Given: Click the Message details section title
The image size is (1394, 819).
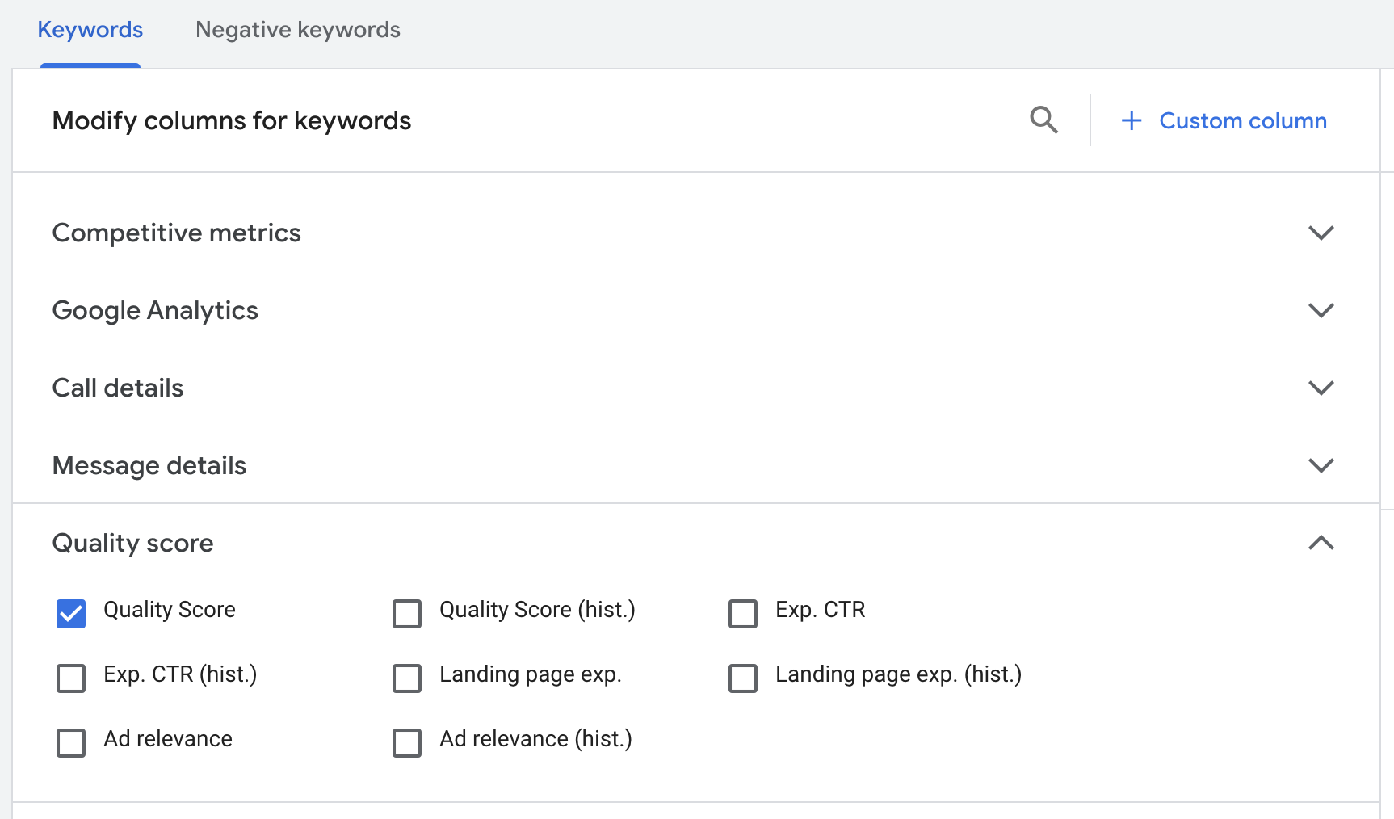Looking at the screenshot, I should tap(149, 466).
